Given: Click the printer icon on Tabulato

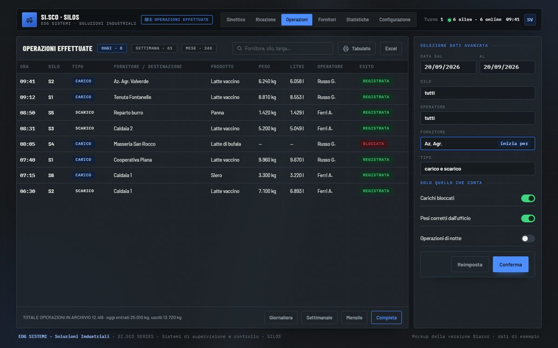Looking at the screenshot, I should click(345, 48).
